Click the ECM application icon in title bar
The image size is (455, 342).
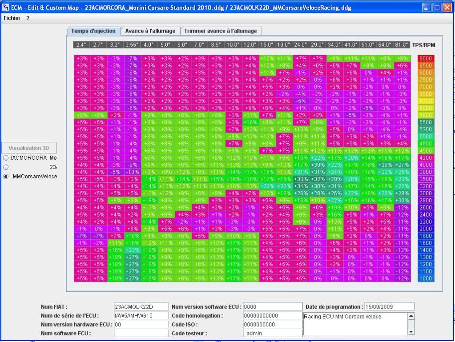tap(6, 7)
